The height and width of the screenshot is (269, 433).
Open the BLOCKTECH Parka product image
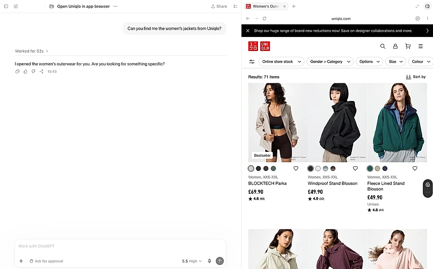coord(278,123)
